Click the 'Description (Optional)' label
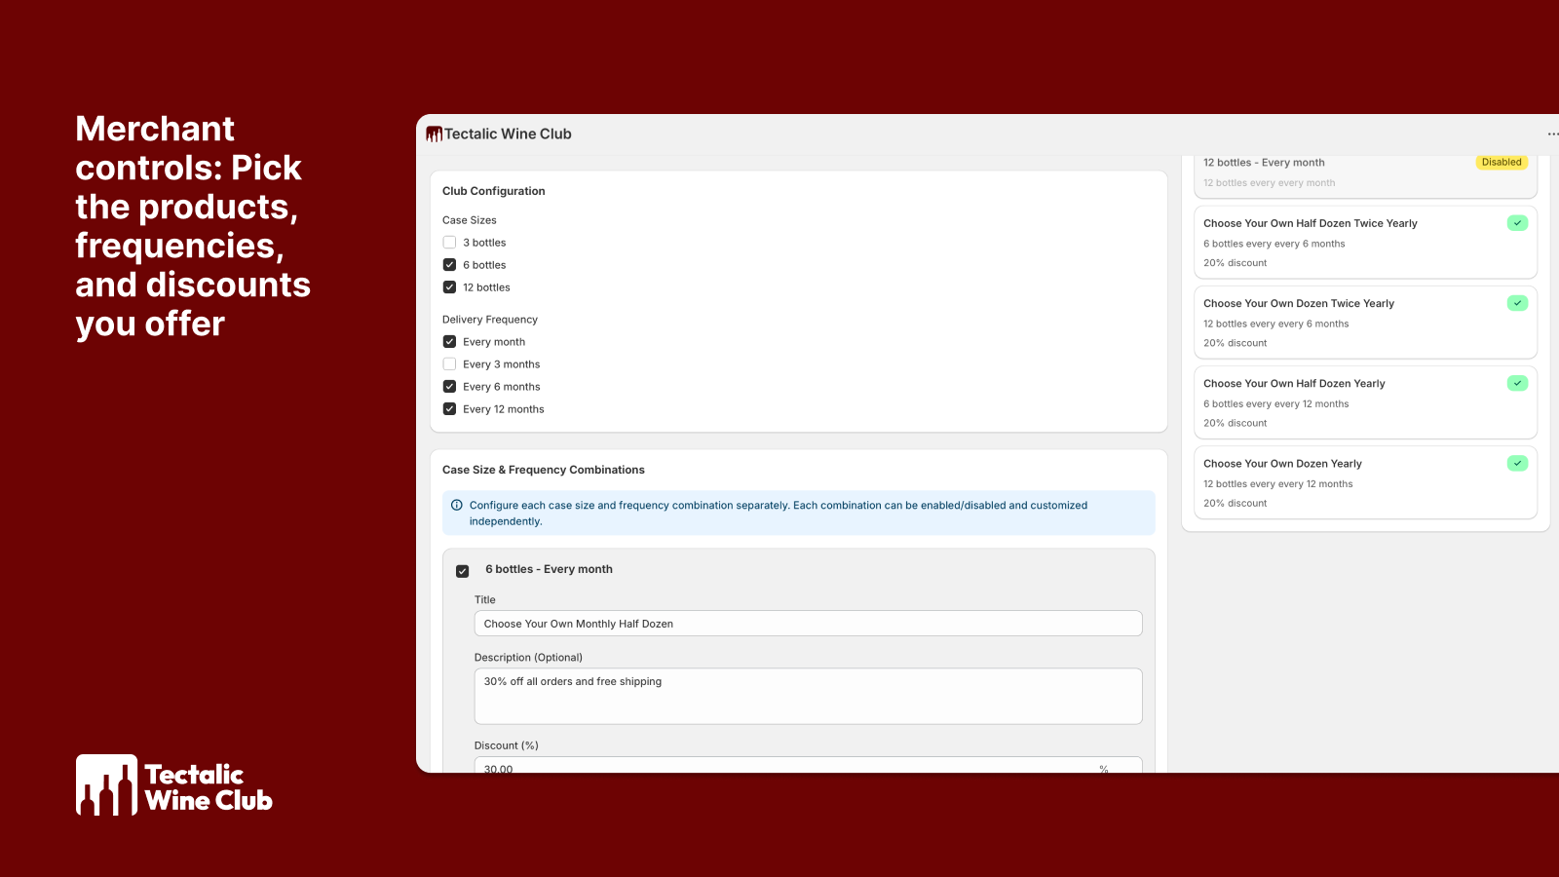The image size is (1559, 877). [528, 658]
